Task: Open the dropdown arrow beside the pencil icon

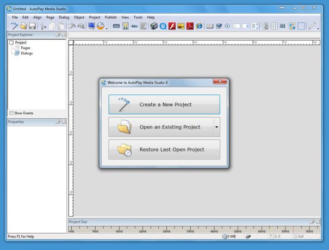Action: (x=318, y=28)
